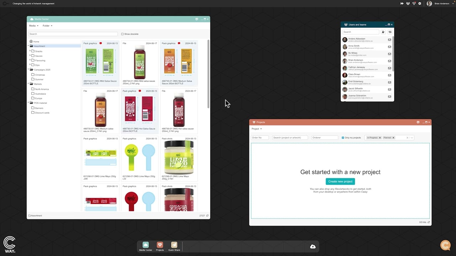The width and height of the screenshot is (456, 256).
Task: Click mail icon for Jacob Silfverlin
Action: coord(389,90)
